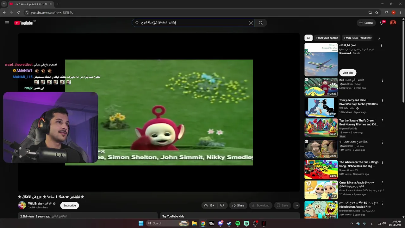This screenshot has height=228, width=405.
Task: Save video to a playlist
Action: pos(282,206)
